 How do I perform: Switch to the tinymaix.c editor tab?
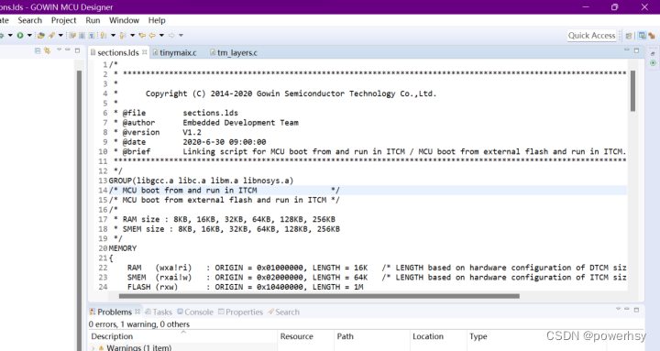(x=175, y=52)
